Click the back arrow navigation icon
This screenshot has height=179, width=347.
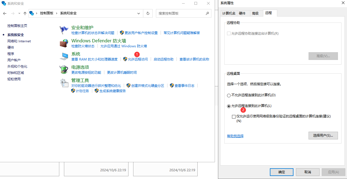(x=5, y=13)
